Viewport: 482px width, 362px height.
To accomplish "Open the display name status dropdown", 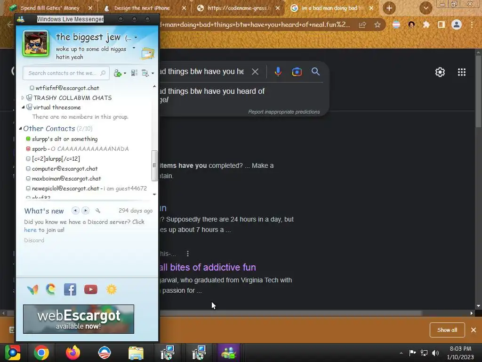I will click(136, 38).
